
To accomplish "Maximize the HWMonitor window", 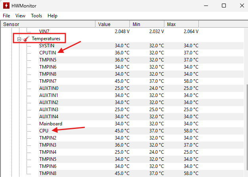I will point(224,6).
